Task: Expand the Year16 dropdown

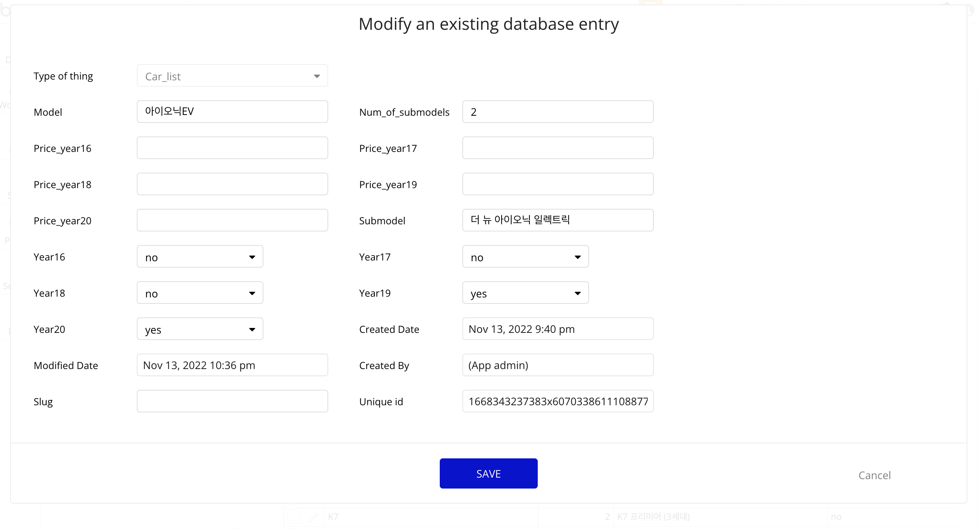Action: (200, 257)
